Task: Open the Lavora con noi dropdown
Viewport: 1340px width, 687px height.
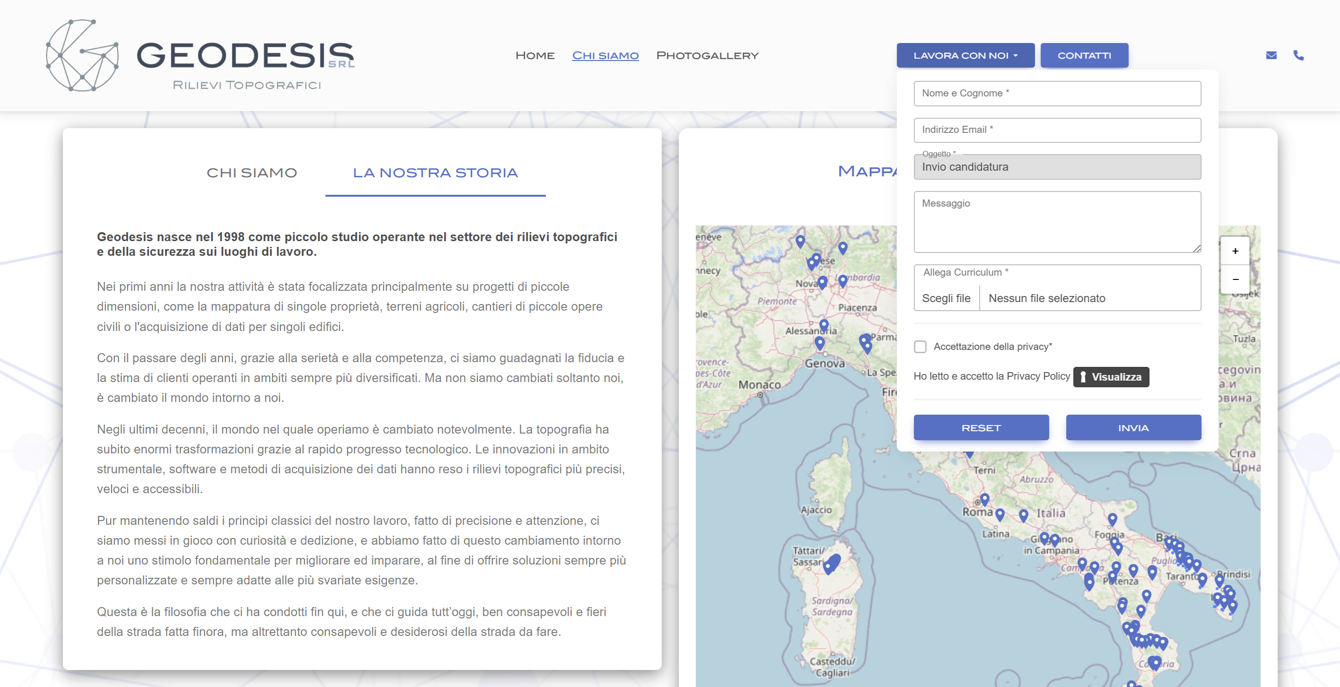Action: pos(965,55)
